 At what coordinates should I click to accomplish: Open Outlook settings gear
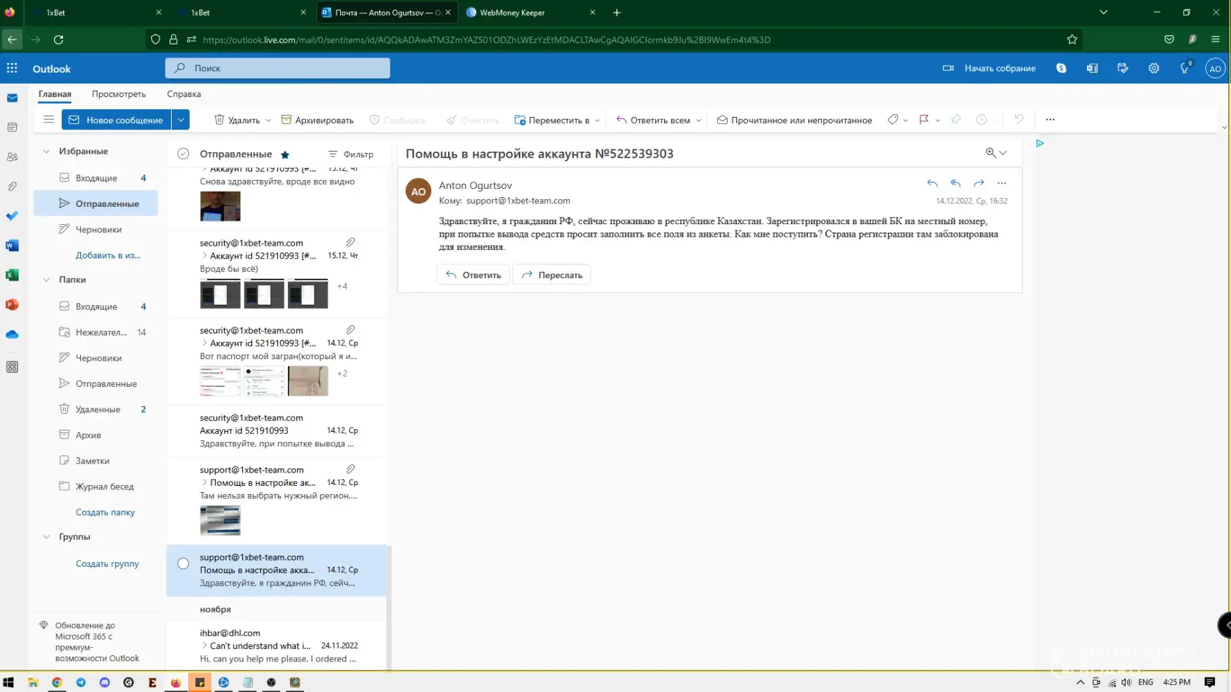[1153, 69]
